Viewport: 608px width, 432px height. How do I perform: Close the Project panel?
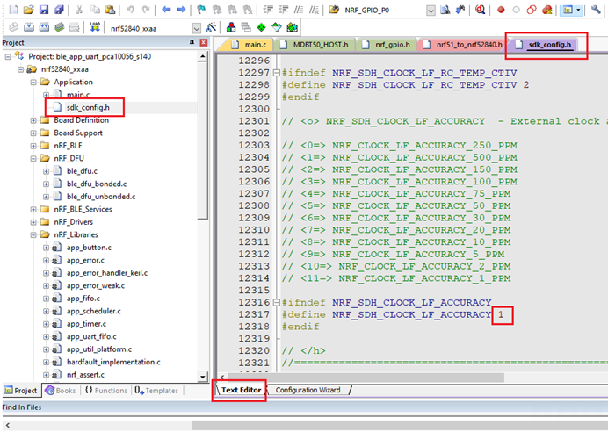204,42
